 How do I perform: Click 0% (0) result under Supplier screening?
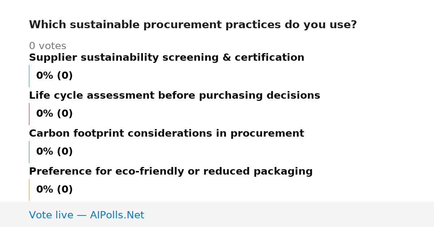[54, 76]
